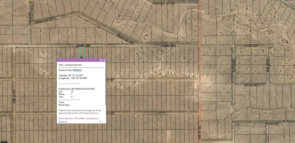Click the popup's purple title bar
Viewport: 295px width, 143px height.
pyautogui.click(x=78, y=60)
